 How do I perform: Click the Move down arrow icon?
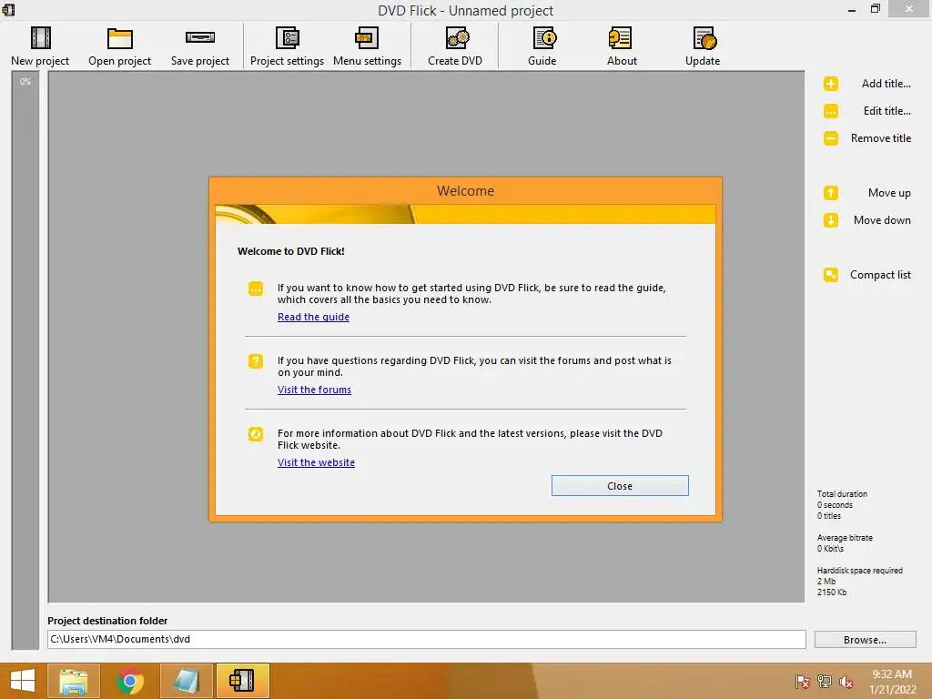(x=831, y=220)
